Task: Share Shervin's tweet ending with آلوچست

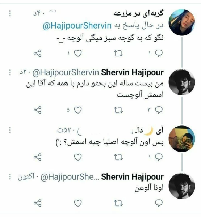Action: tap(37, 110)
